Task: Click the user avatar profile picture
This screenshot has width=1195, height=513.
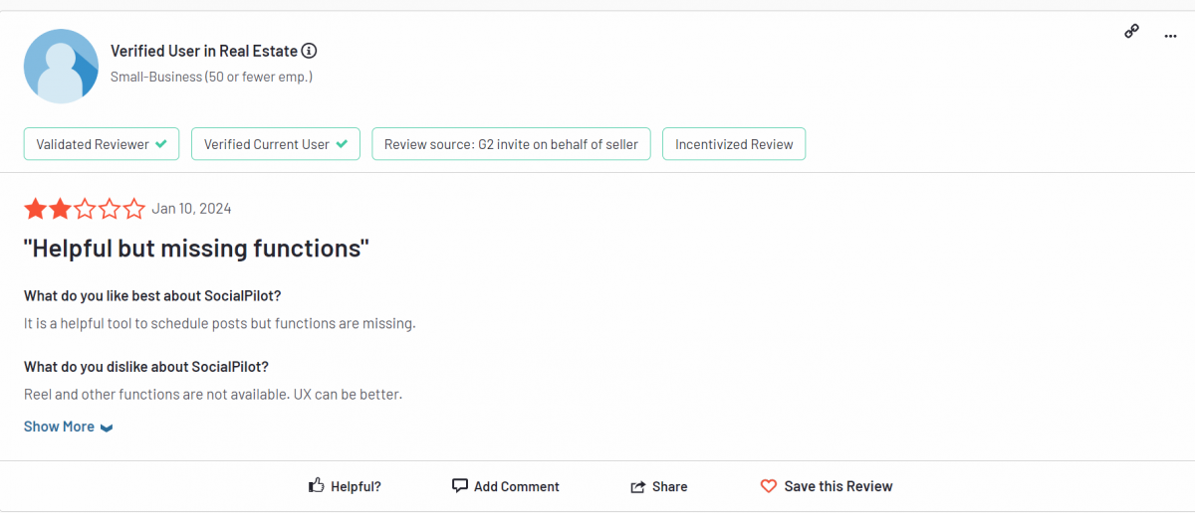Action: coord(61,66)
